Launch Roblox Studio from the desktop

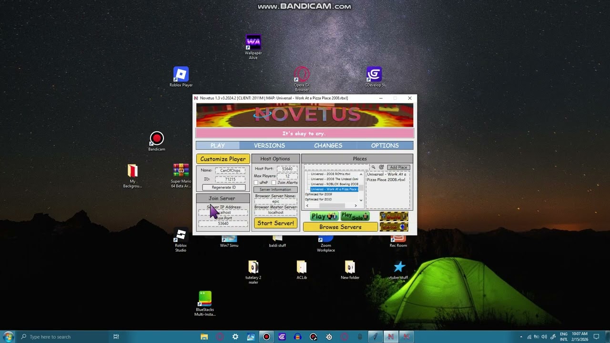click(181, 240)
